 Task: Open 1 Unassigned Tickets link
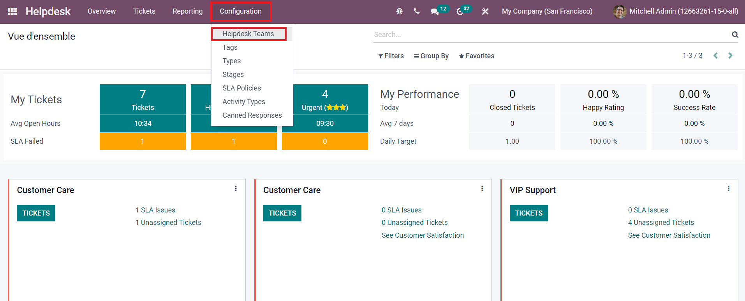pyautogui.click(x=168, y=223)
